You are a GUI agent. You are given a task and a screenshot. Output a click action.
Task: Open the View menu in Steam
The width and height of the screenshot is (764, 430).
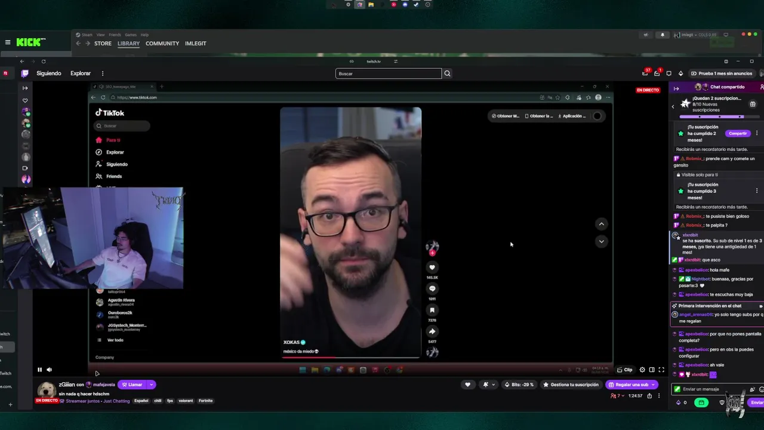point(100,35)
